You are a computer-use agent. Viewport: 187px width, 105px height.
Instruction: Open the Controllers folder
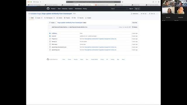pos(54,33)
